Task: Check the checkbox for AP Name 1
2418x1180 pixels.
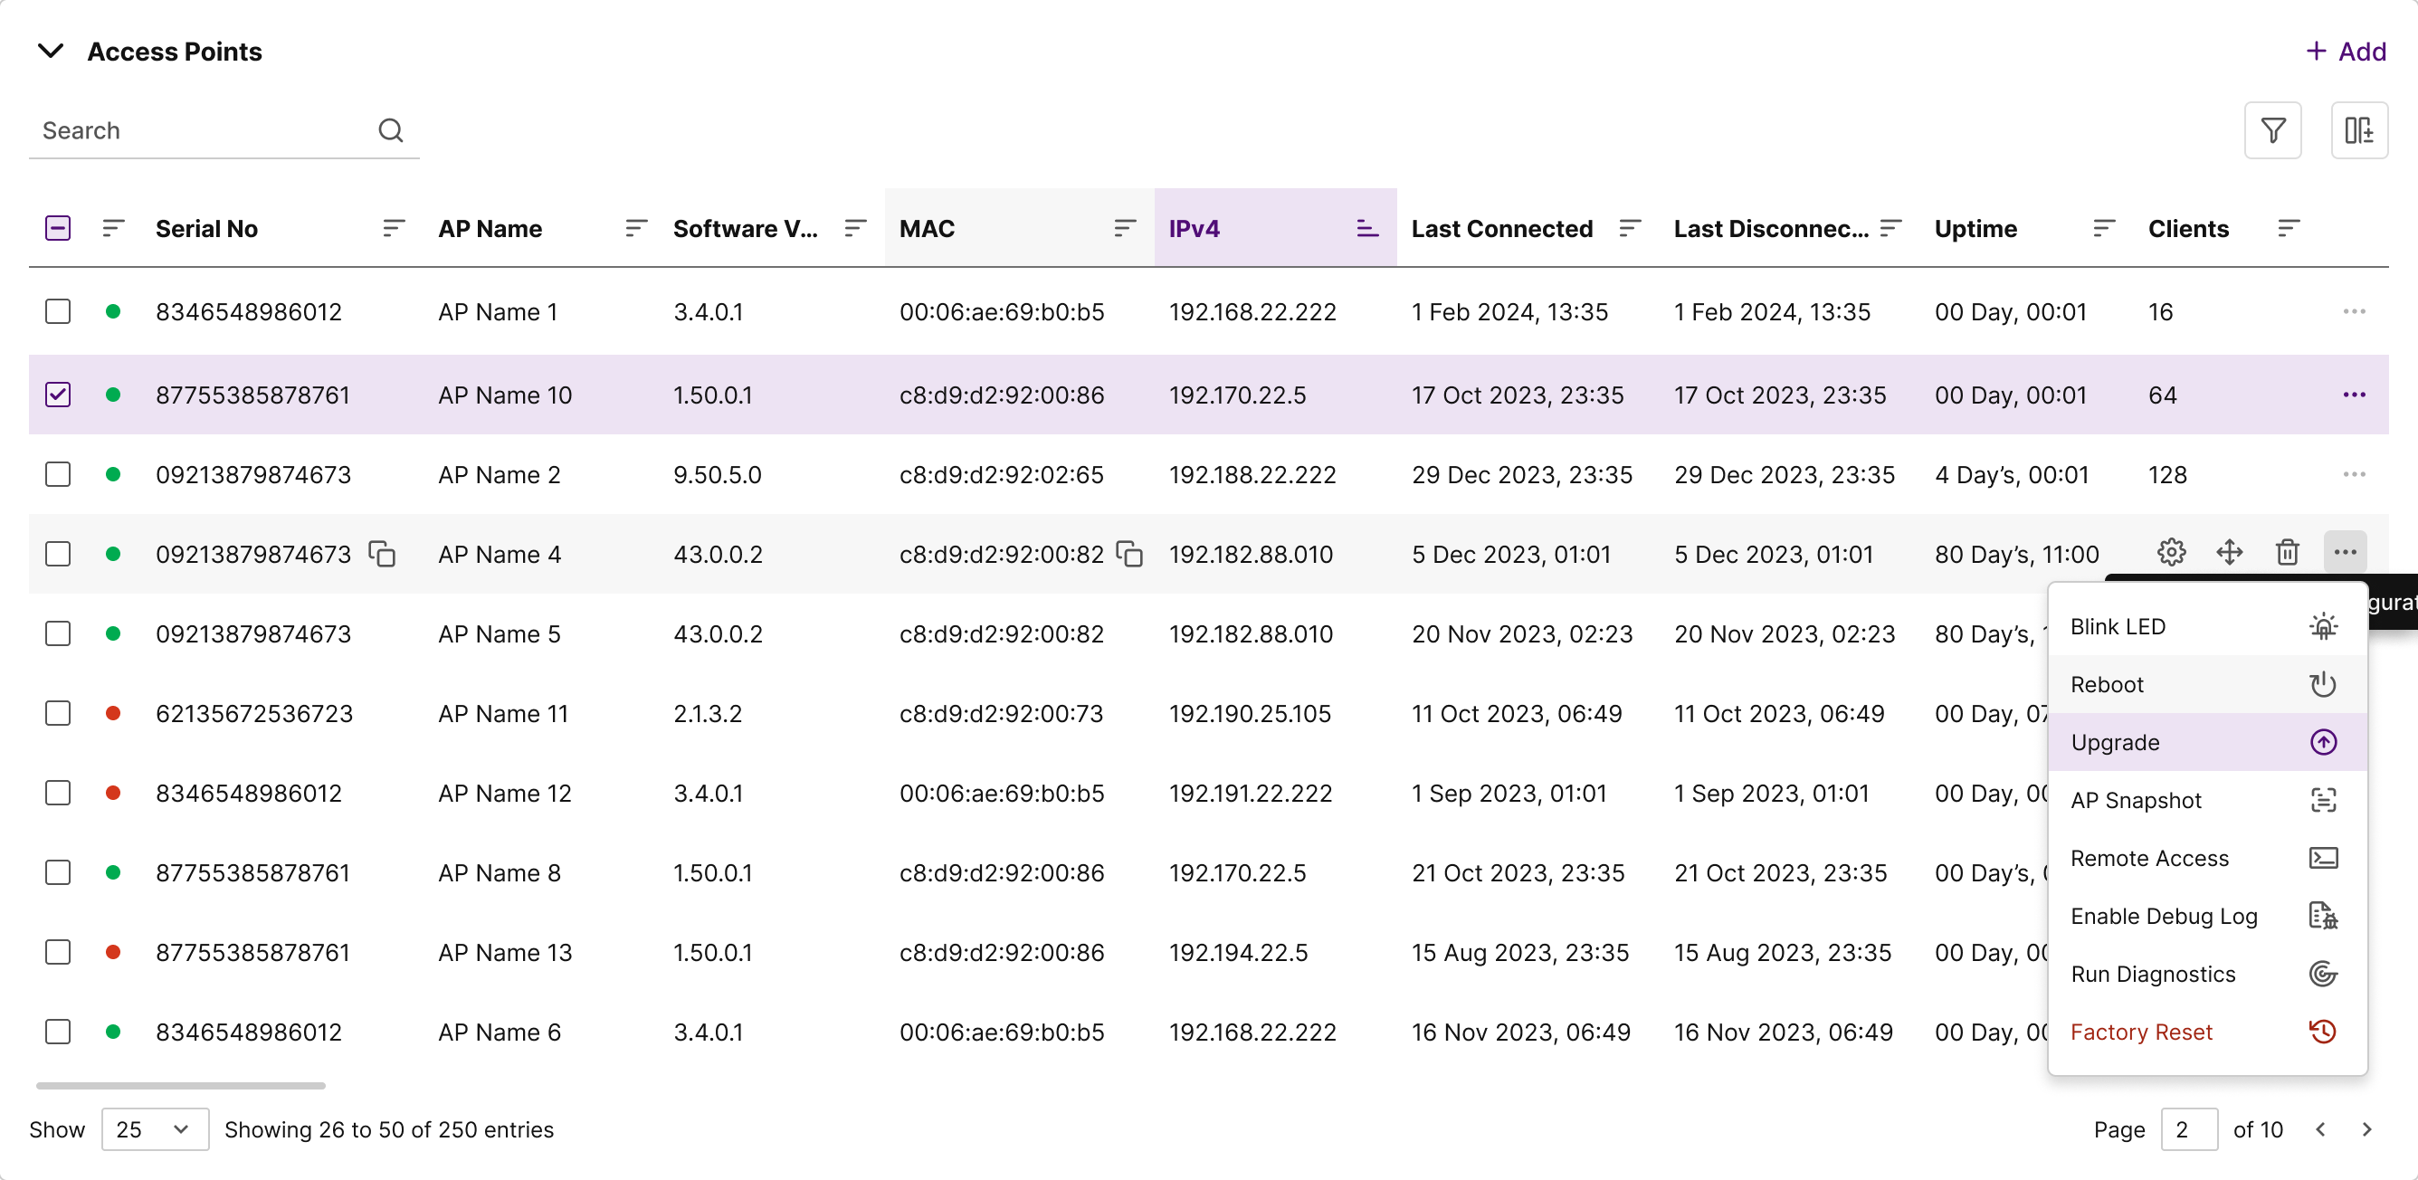Action: pyautogui.click(x=58, y=311)
